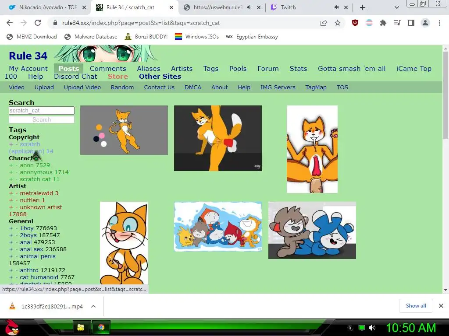Viewport: 449px width, 336px height.
Task: Mute the uswebm tab audio icon
Action: coord(249,7)
